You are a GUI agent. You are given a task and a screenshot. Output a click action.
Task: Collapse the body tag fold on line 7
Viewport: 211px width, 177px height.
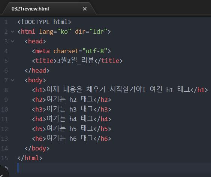12,80
